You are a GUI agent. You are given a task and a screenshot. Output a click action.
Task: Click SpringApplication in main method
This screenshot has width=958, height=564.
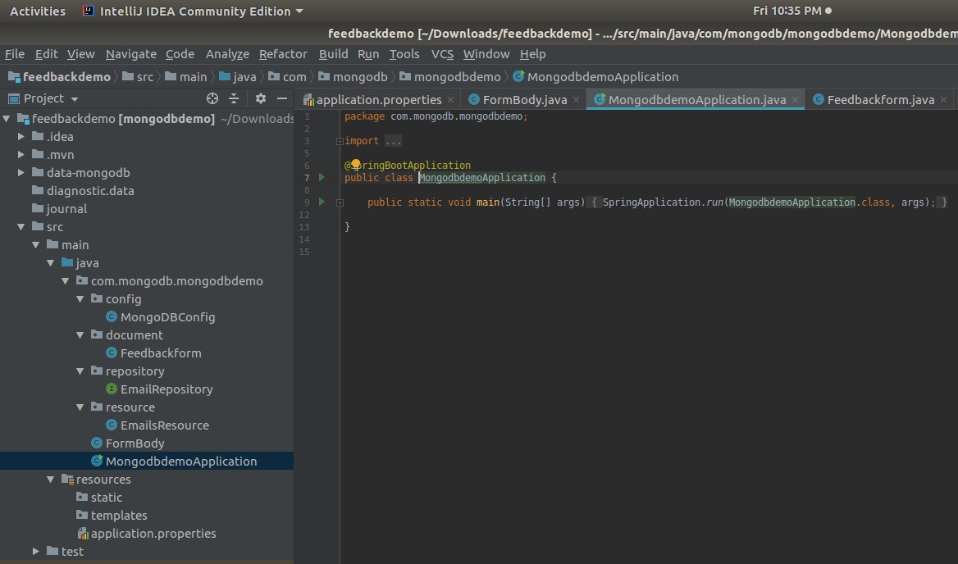coord(651,202)
